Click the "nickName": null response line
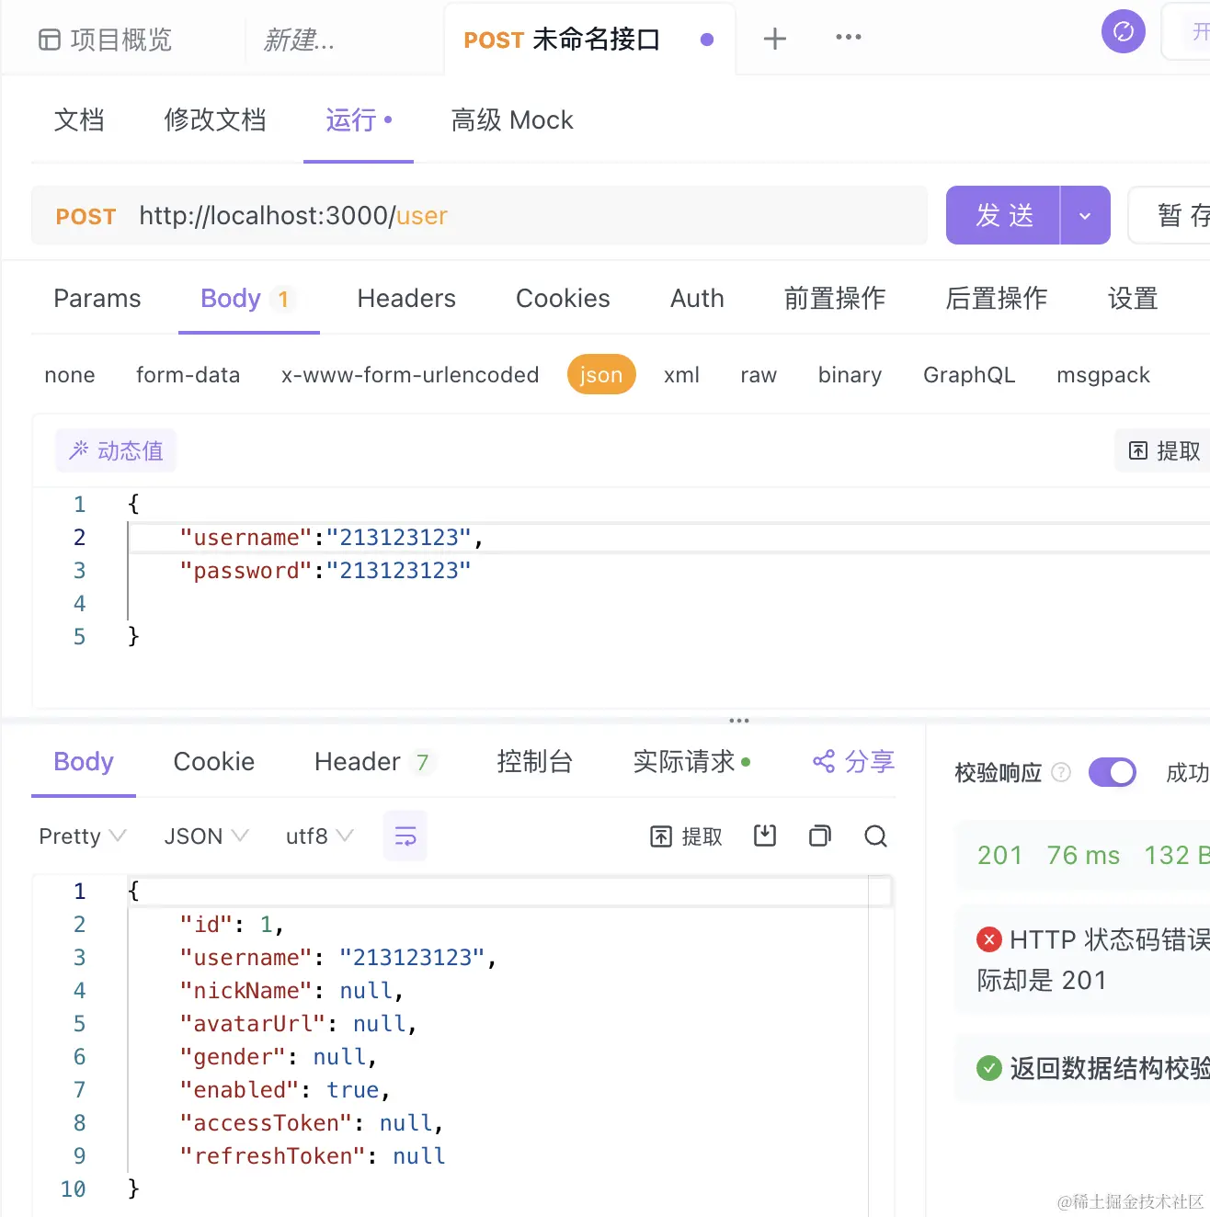Image resolution: width=1210 pixels, height=1217 pixels. (291, 991)
